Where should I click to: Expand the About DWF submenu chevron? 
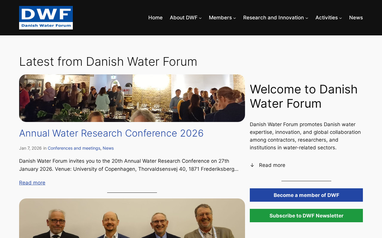(x=200, y=18)
